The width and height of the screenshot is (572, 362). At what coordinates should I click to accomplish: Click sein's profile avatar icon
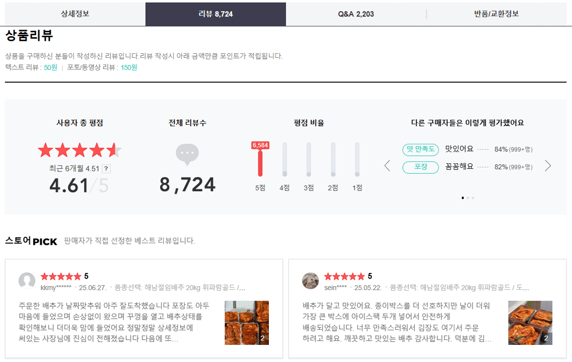click(x=311, y=282)
